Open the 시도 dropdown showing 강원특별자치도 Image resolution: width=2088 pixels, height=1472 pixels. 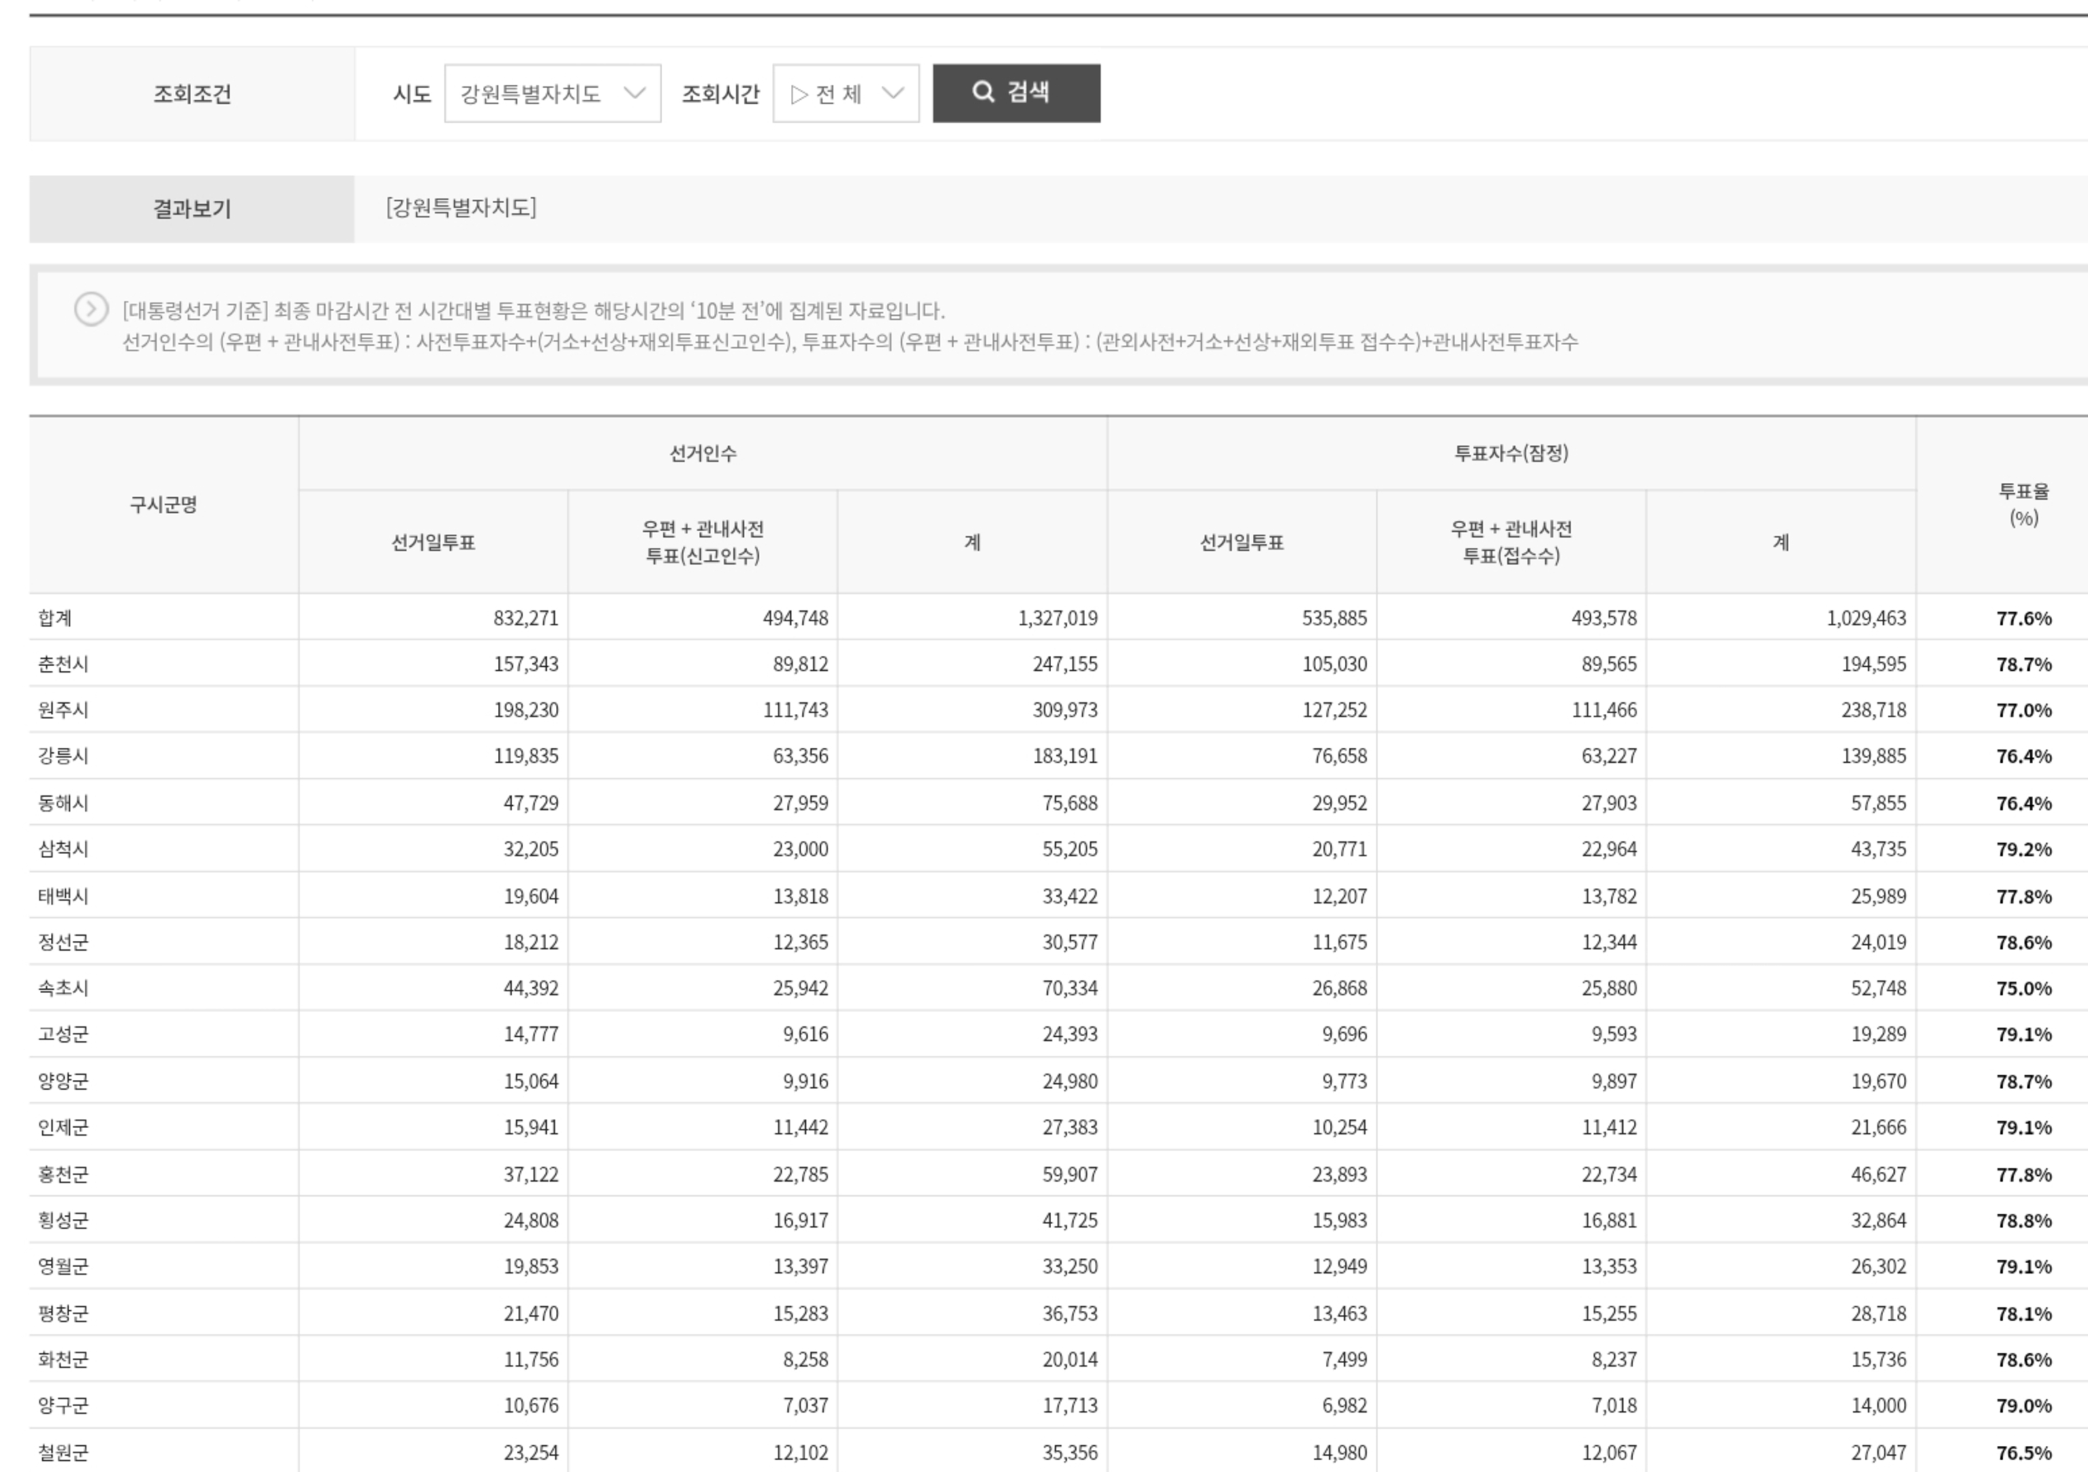click(x=551, y=94)
